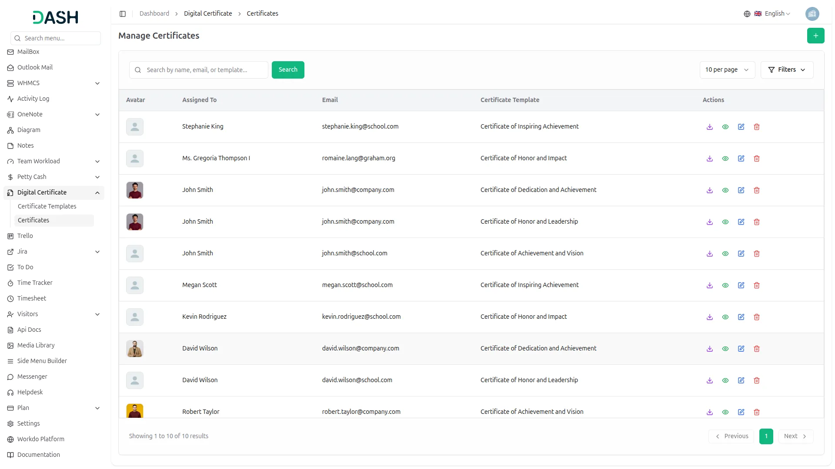Toggle the sidebar collapse icon
The width and height of the screenshot is (835, 469).
click(x=123, y=14)
